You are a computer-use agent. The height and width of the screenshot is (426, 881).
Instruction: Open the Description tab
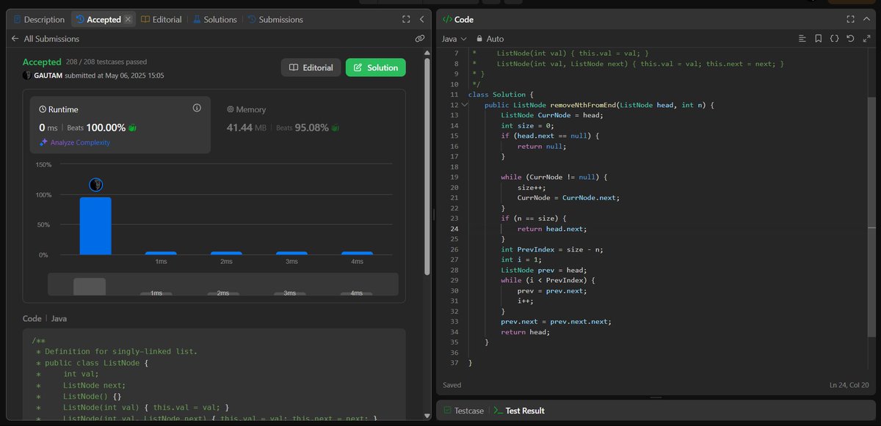pyautogui.click(x=39, y=19)
